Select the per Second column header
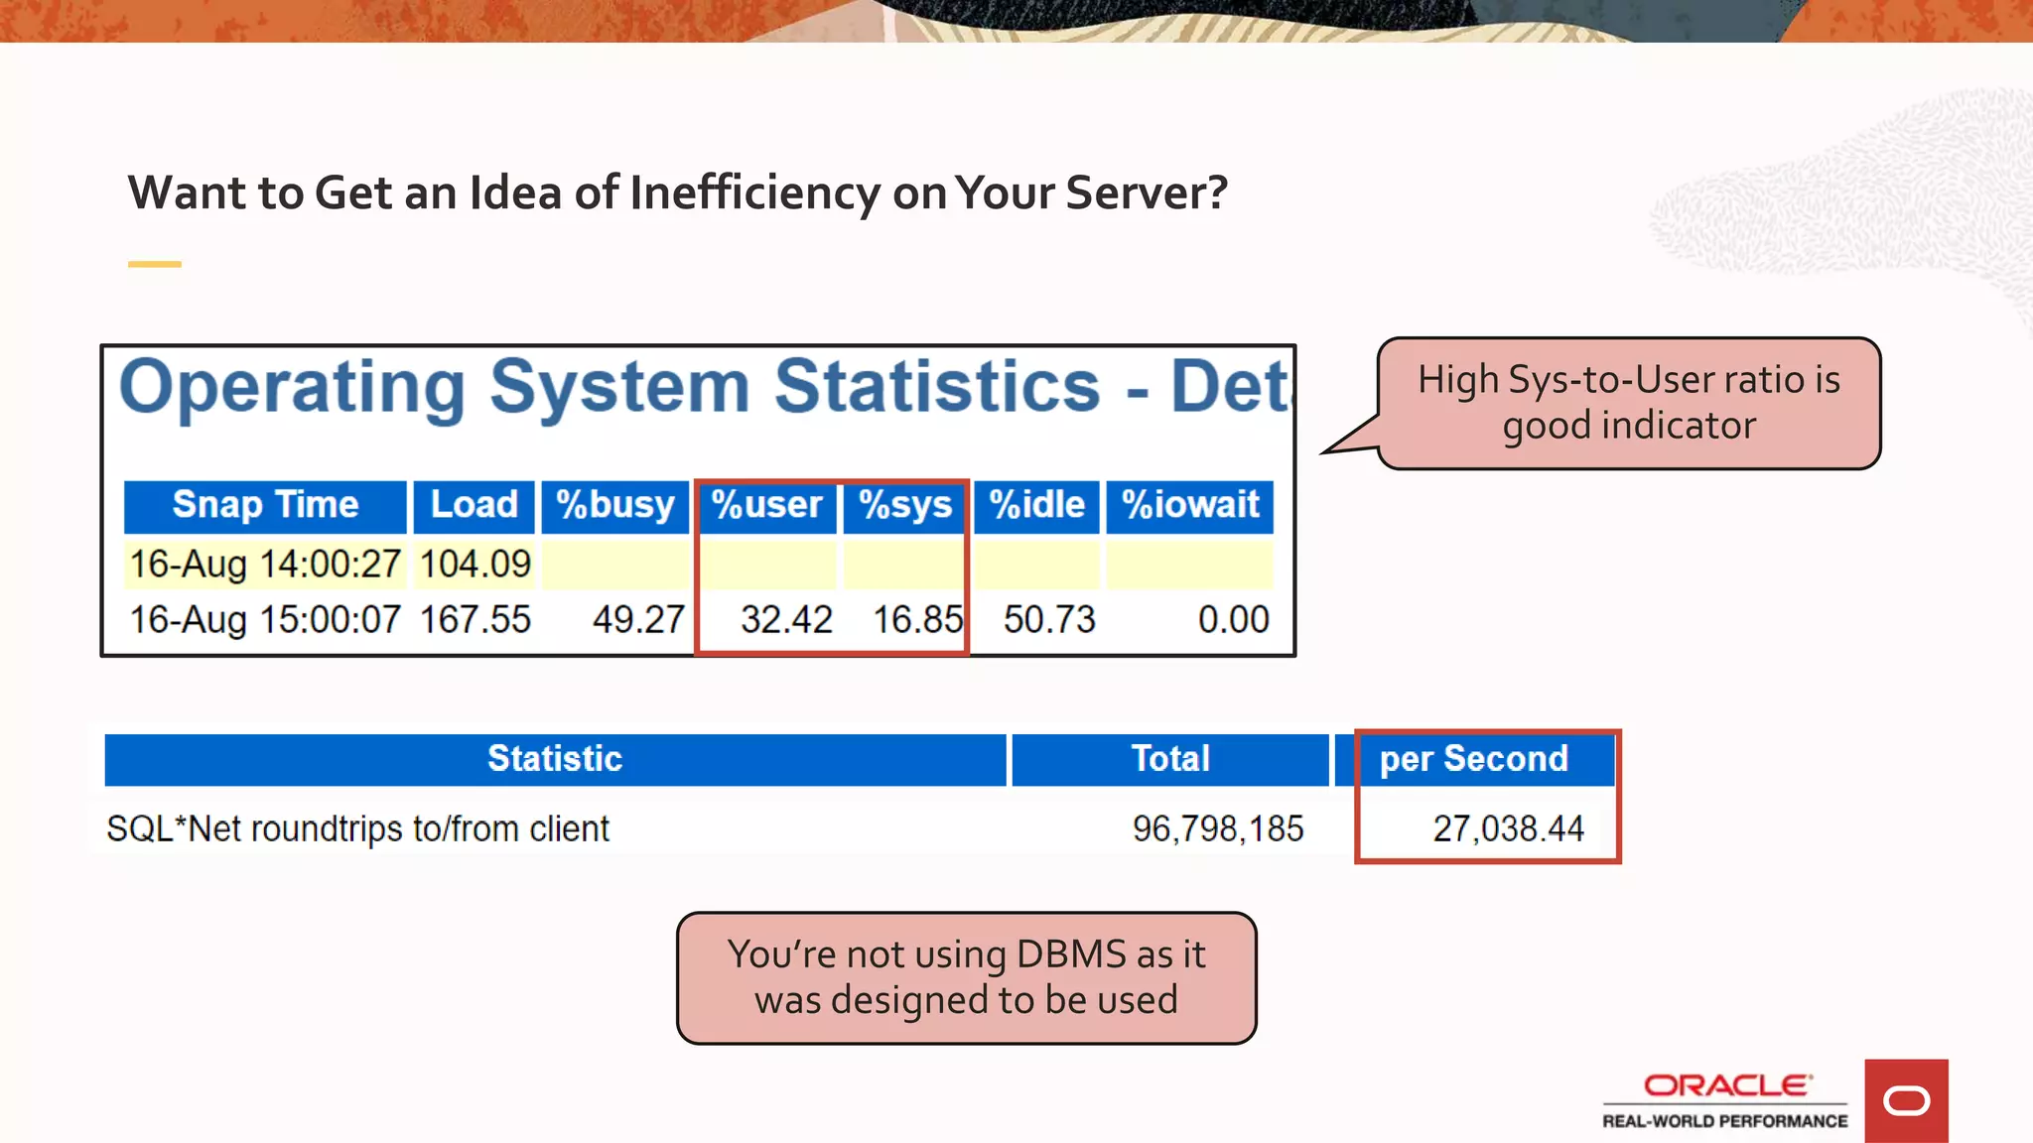This screenshot has width=2033, height=1143. pos(1474,760)
